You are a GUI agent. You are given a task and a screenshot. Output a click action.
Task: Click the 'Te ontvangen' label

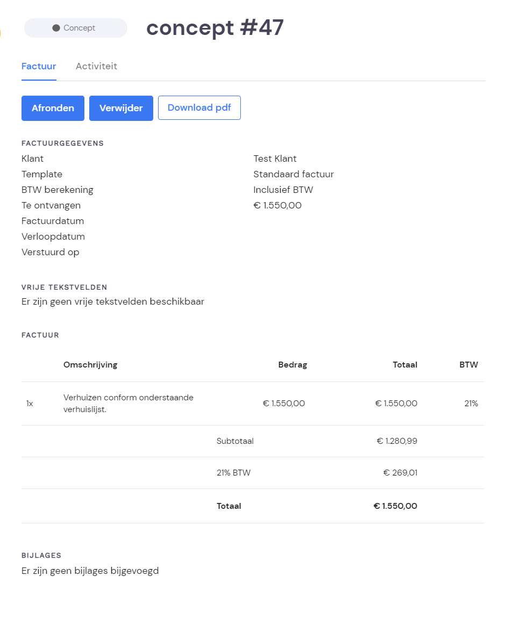(x=51, y=205)
